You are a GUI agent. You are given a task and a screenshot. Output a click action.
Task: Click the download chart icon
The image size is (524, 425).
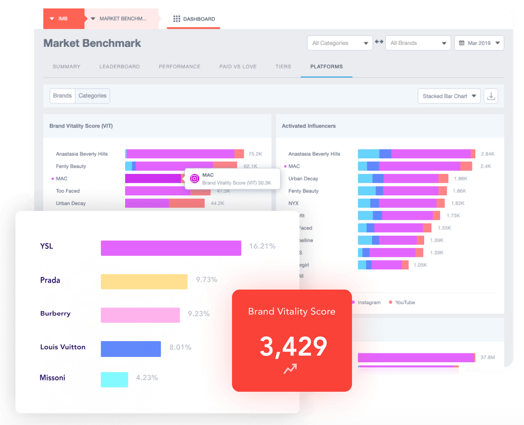point(491,96)
